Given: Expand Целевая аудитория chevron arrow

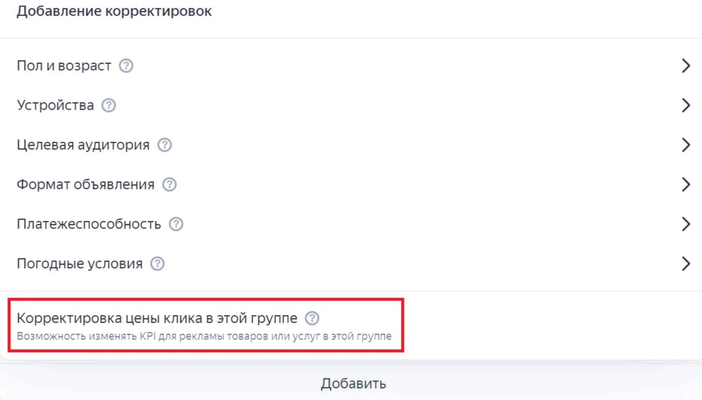Looking at the screenshot, I should tap(686, 145).
